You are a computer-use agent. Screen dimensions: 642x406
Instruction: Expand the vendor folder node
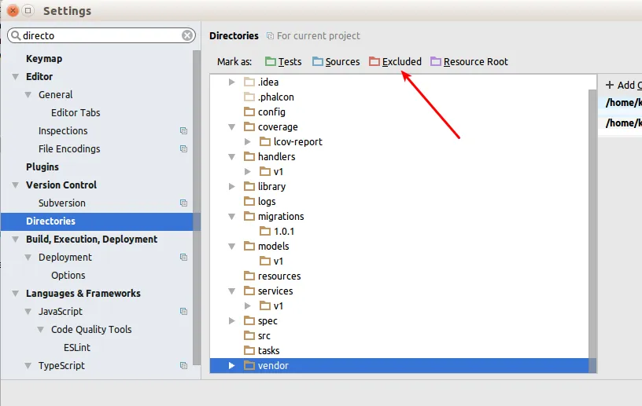point(232,365)
